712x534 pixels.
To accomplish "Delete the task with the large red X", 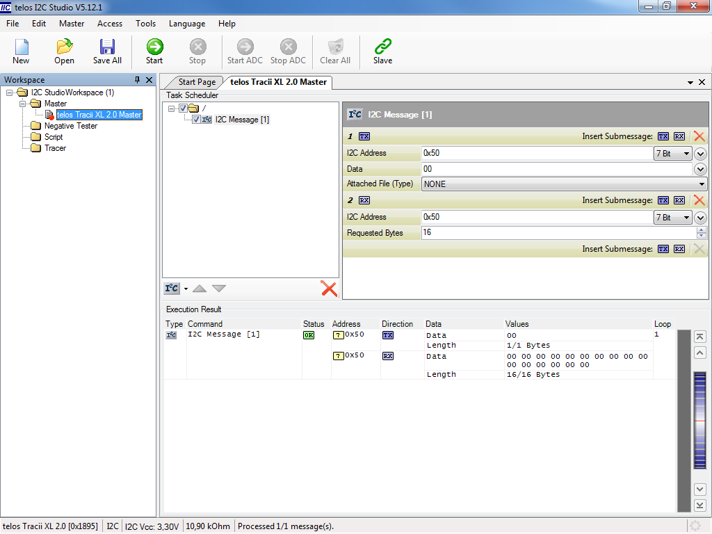I will [329, 289].
